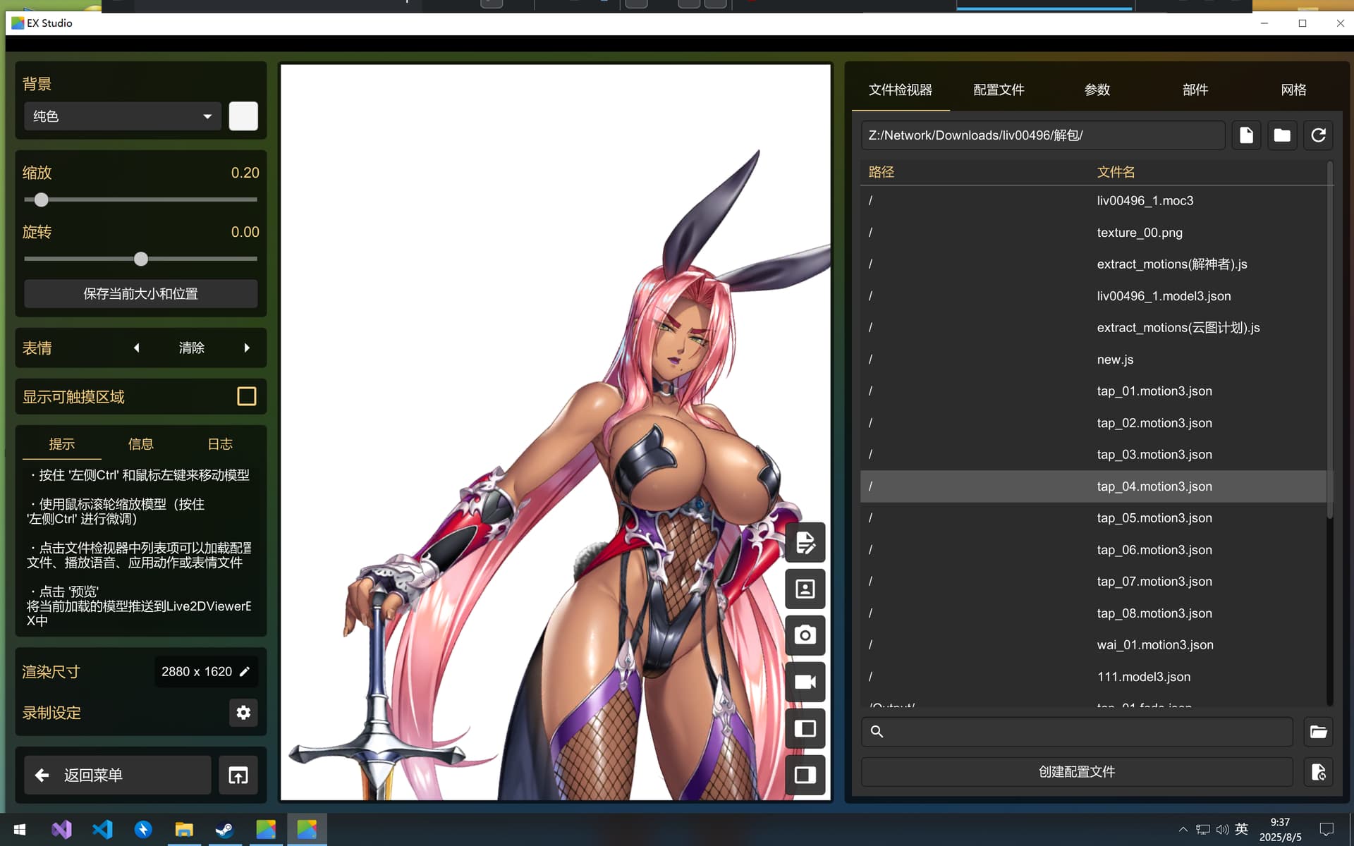Viewport: 1354px width, 846px height.
Task: Select tap_06.motion3.json in the file list
Action: [1154, 550]
